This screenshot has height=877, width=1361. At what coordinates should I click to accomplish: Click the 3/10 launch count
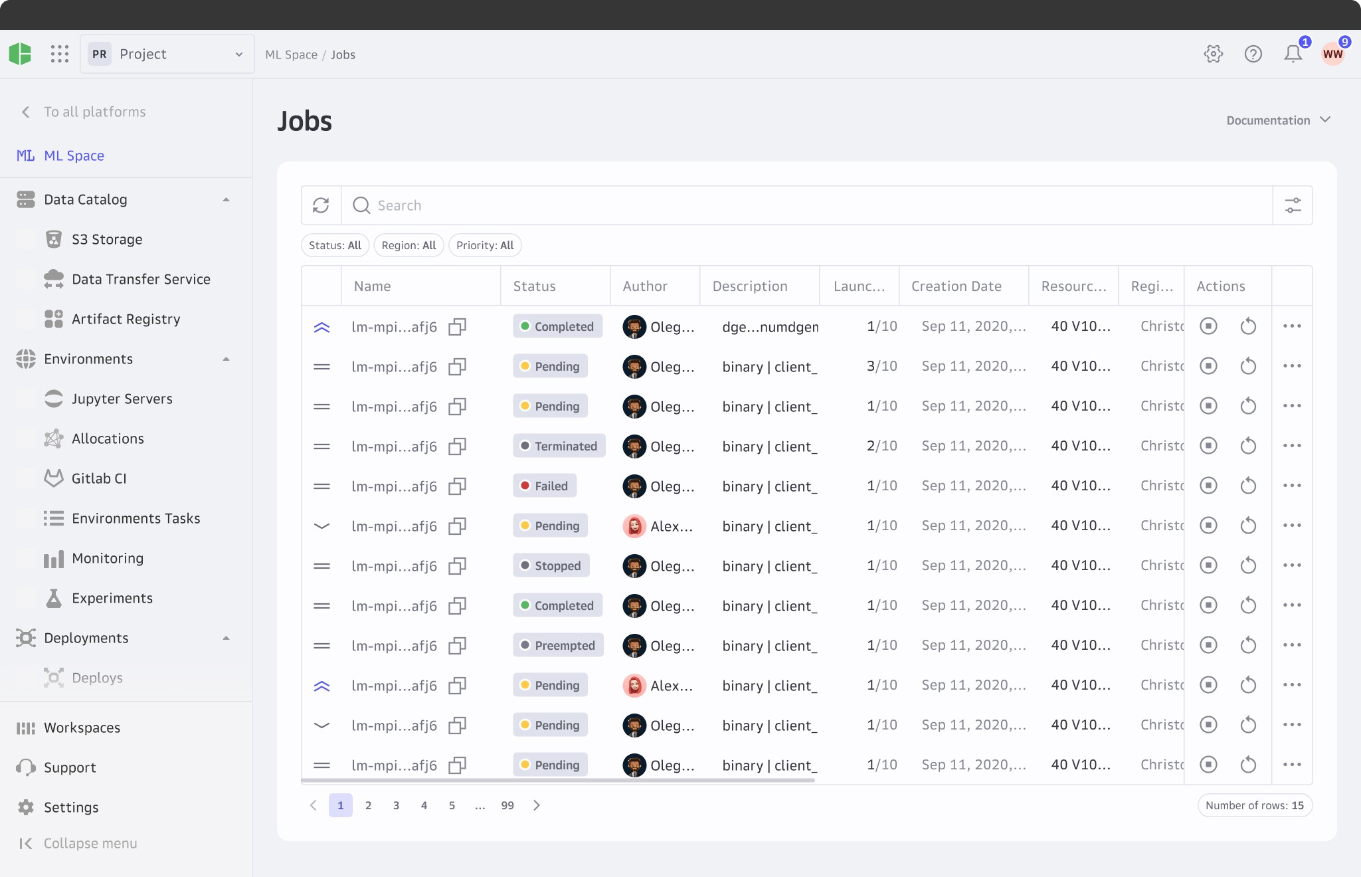(x=881, y=366)
